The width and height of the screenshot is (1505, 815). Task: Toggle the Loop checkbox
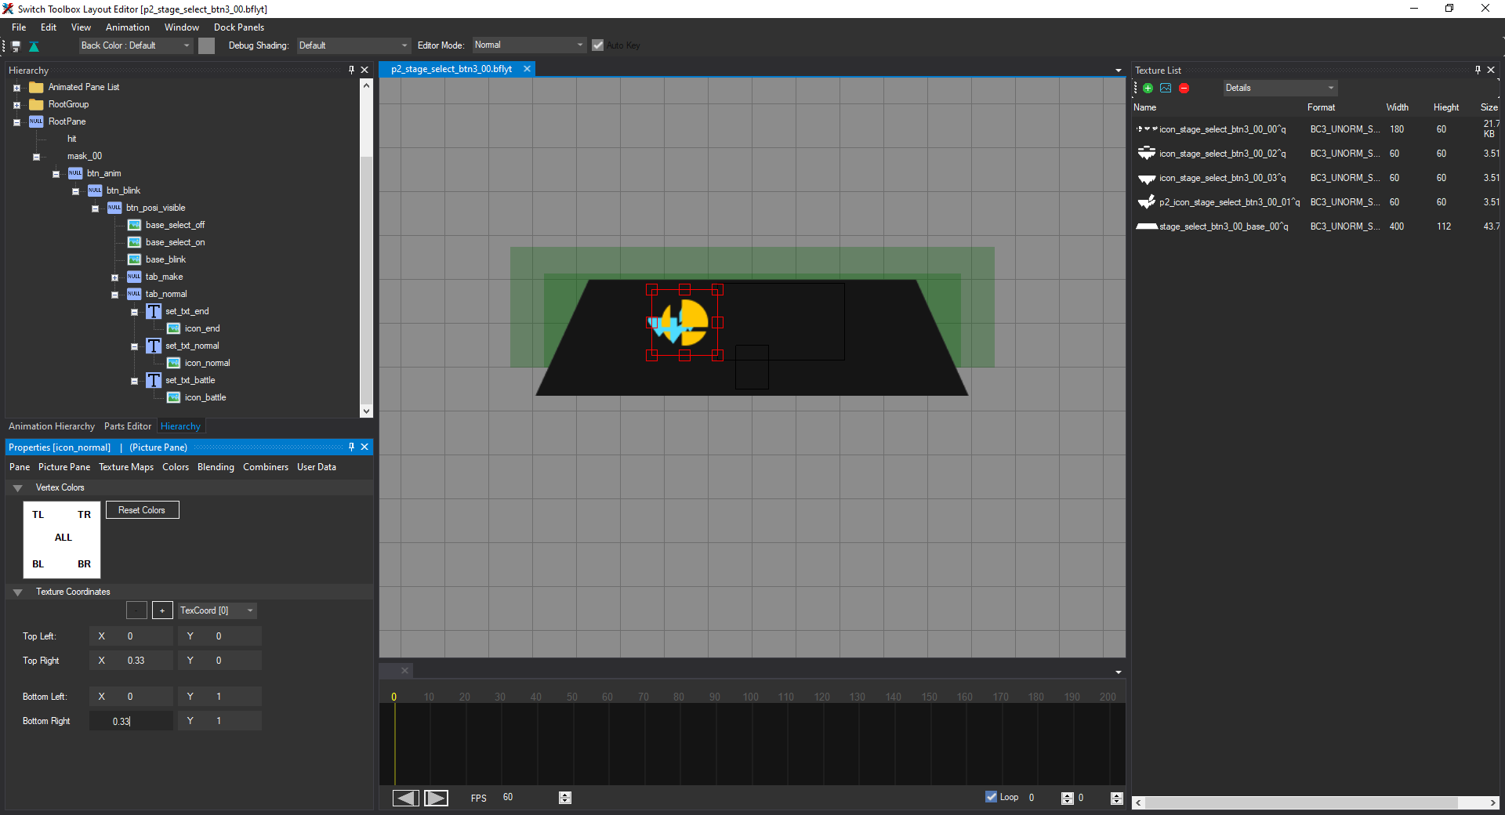[991, 797]
